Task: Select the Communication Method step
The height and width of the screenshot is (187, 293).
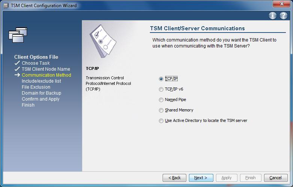Action: coord(46,75)
